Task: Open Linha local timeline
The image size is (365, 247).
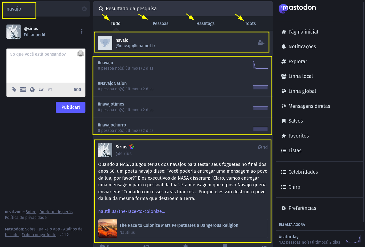Action: tap(297, 76)
